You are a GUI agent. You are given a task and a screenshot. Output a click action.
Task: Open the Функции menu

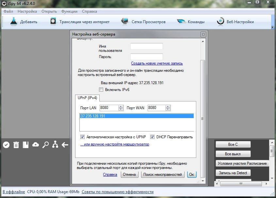[69, 11]
